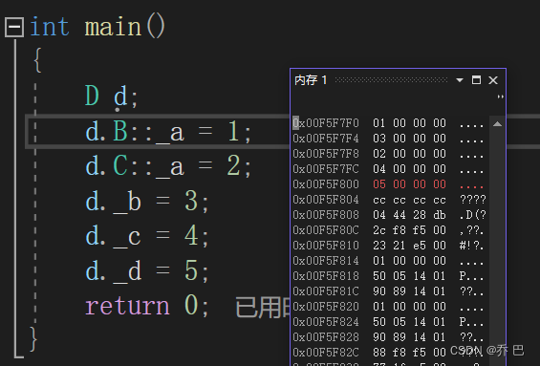This screenshot has width=540, height=366.
Task: Click the 'd._d = 5;' code line
Action: pos(147,271)
